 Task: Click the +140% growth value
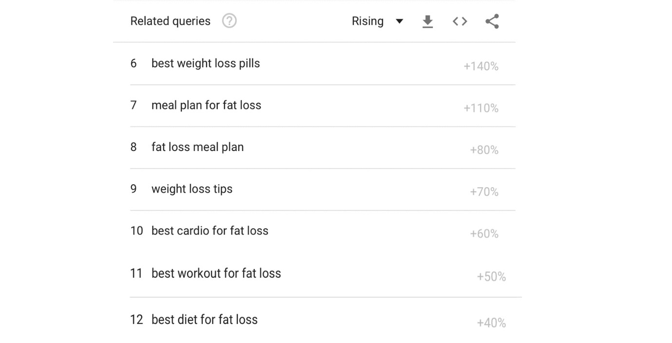pyautogui.click(x=480, y=66)
